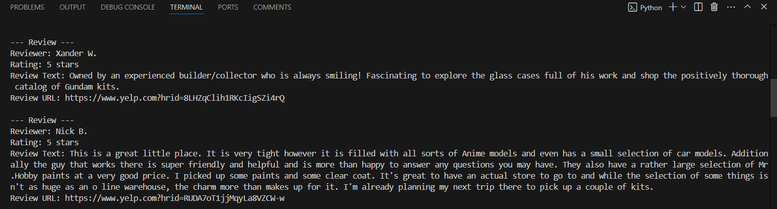The width and height of the screenshot is (777, 209).
Task: Select the TERMINAL tab
Action: tap(187, 8)
